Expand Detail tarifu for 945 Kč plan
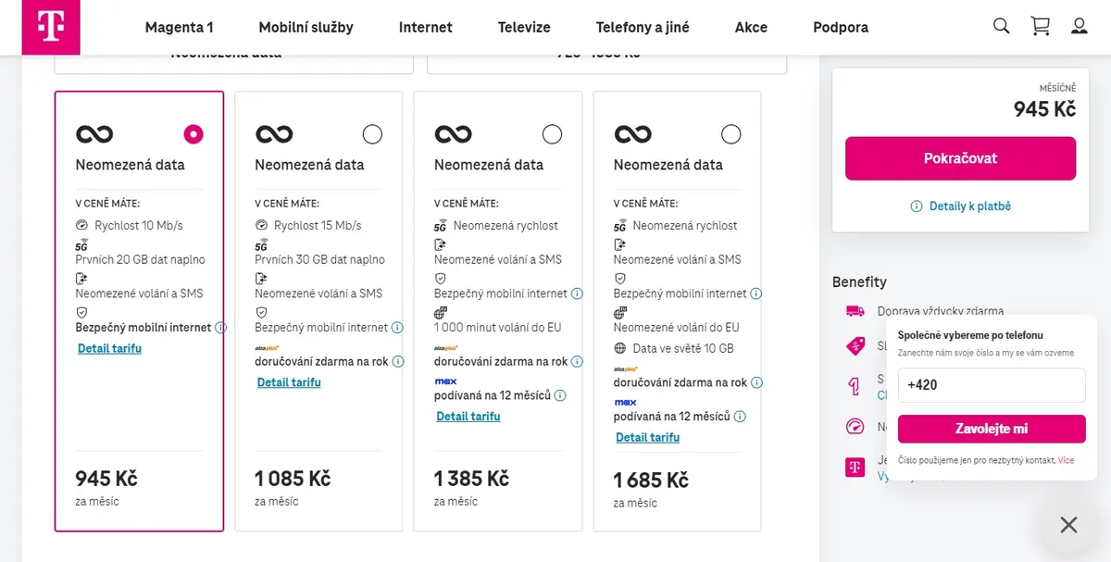This screenshot has height=562, width=1111. [x=109, y=349]
